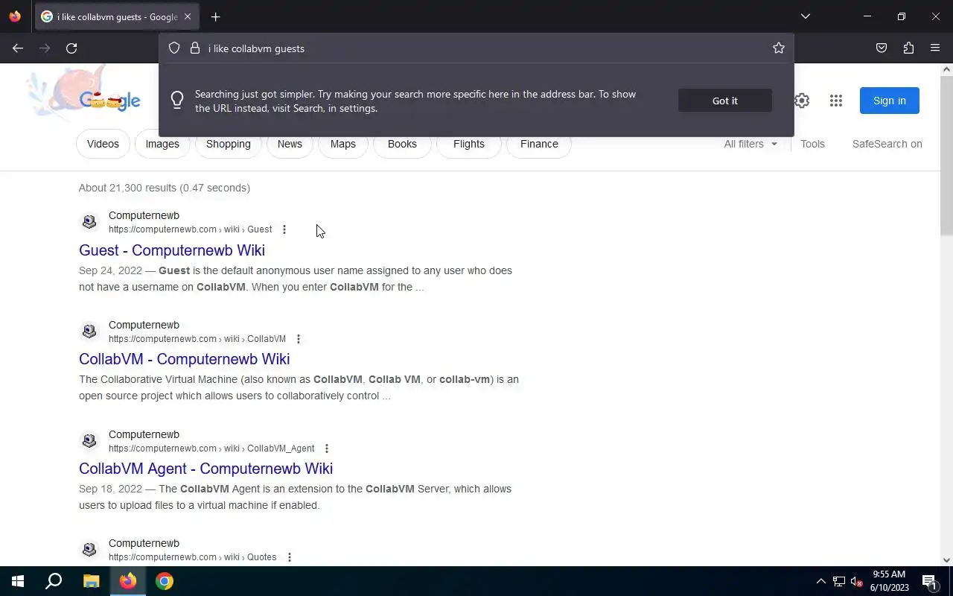Dismiss the tip with the Got it button
The height and width of the screenshot is (596, 953).
coord(725,101)
